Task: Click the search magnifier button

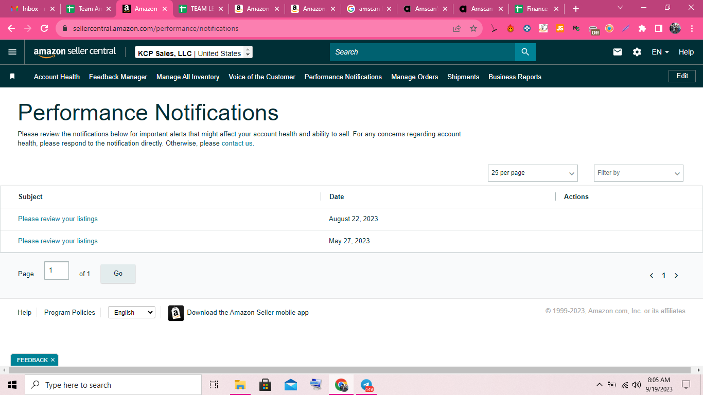Action: [525, 52]
